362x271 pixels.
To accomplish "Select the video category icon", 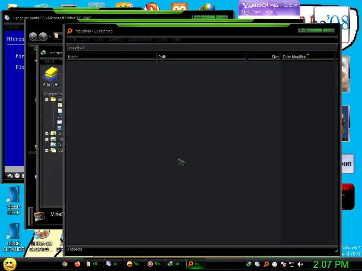I will 60,127.
